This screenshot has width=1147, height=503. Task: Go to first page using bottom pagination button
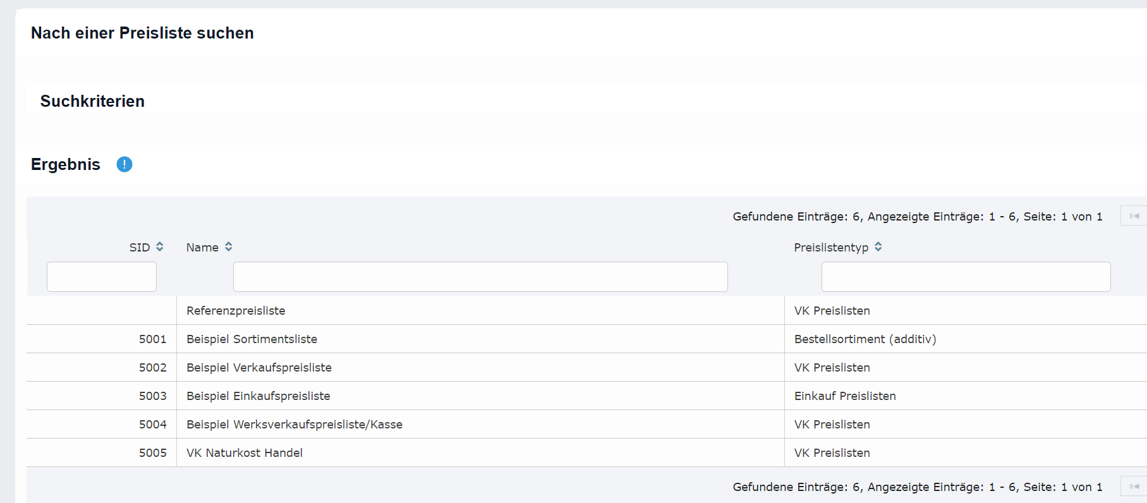[x=1134, y=487]
